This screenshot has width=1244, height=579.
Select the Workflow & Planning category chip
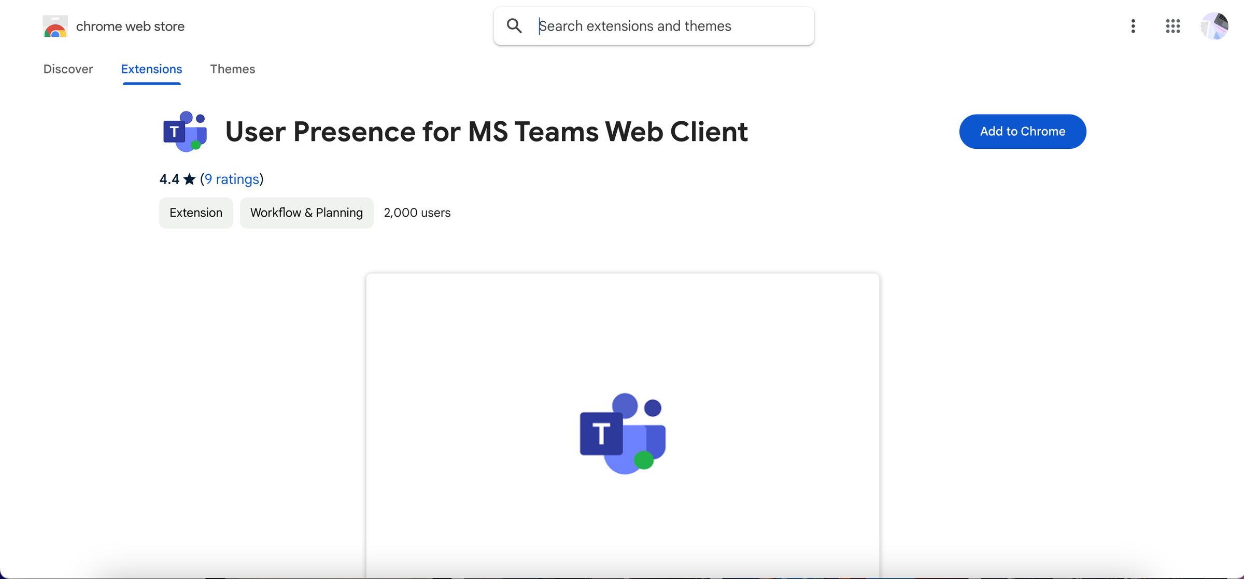pyautogui.click(x=306, y=213)
